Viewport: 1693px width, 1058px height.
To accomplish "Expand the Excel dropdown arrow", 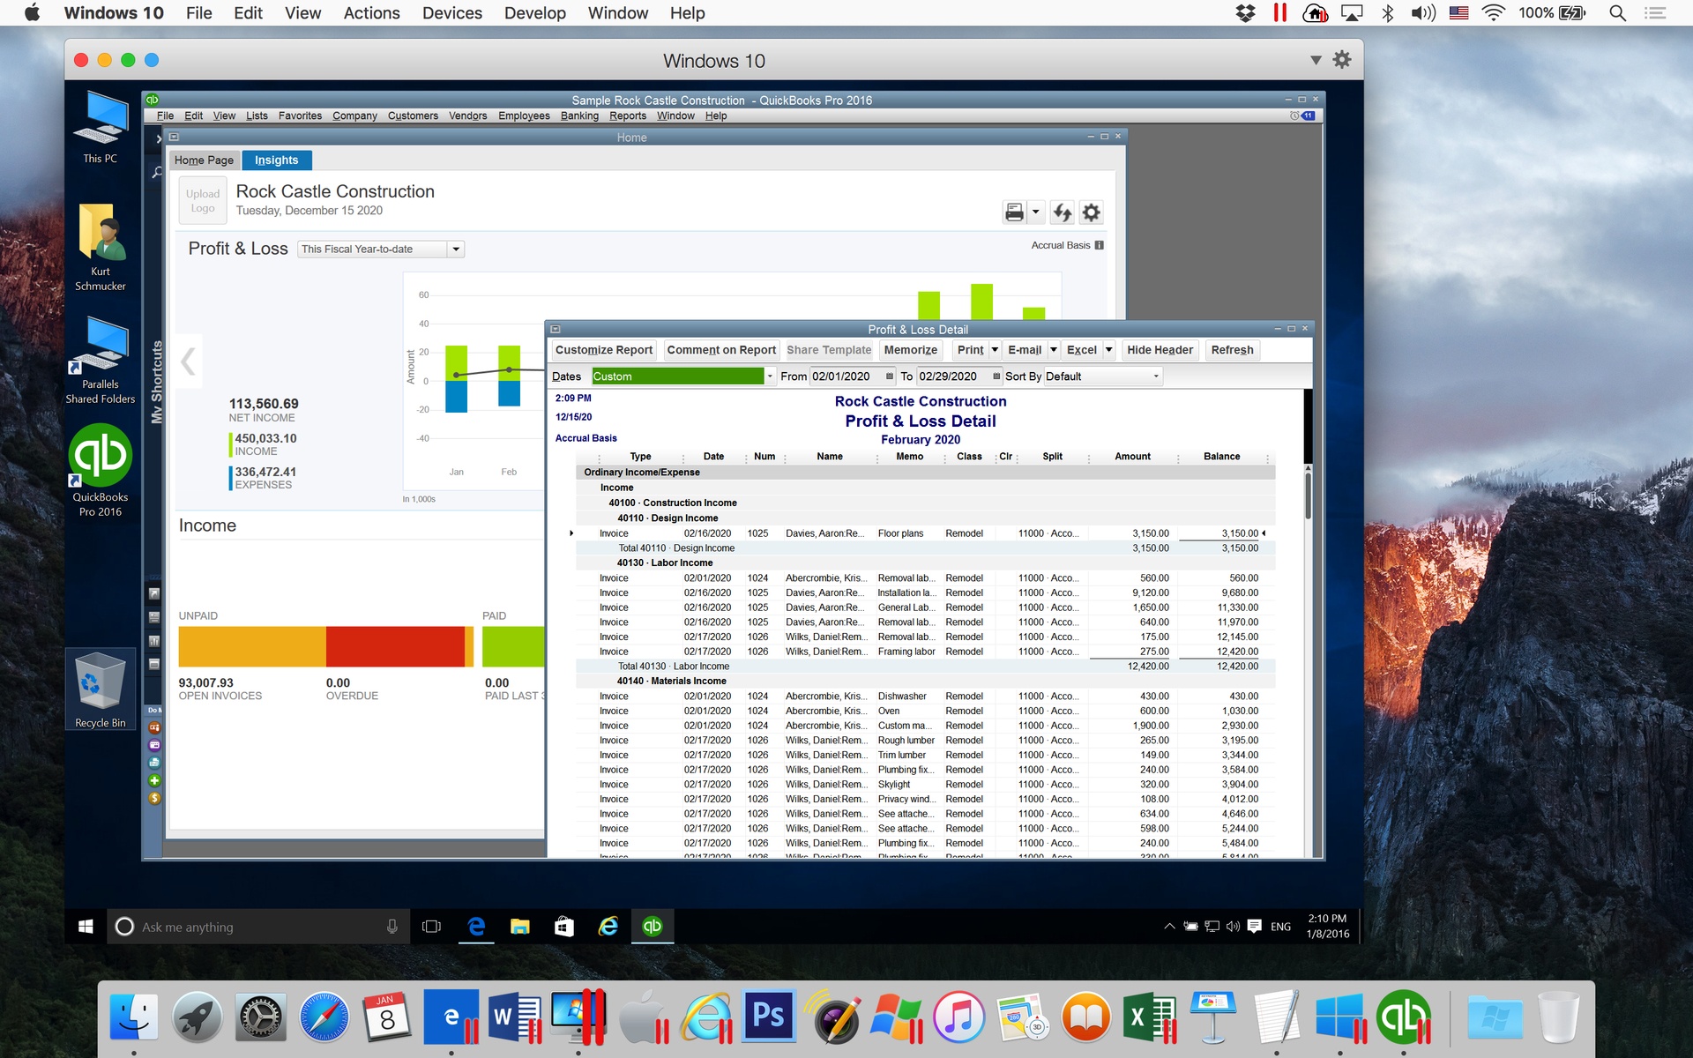I will coord(1108,350).
